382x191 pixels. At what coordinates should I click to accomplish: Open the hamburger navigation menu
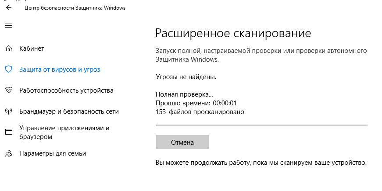pos(8,26)
